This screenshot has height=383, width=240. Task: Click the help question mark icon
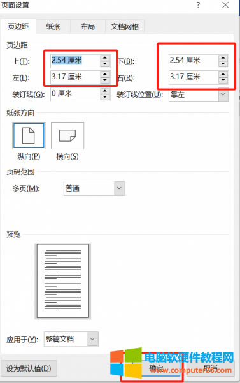click(x=198, y=5)
